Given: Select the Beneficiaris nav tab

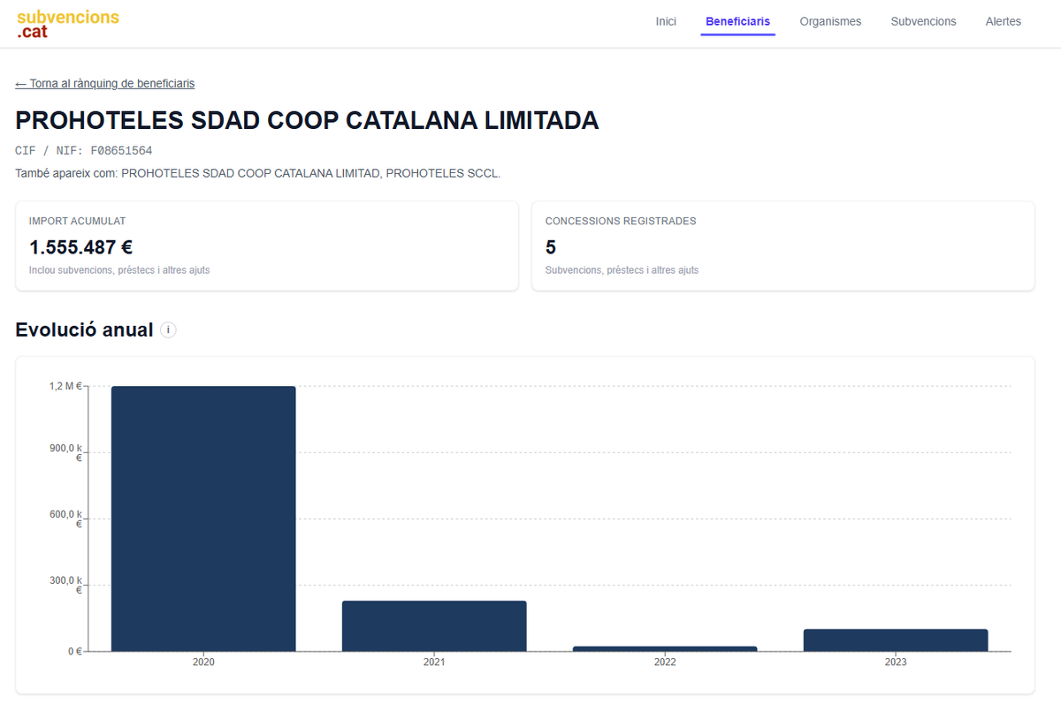Looking at the screenshot, I should point(737,21).
